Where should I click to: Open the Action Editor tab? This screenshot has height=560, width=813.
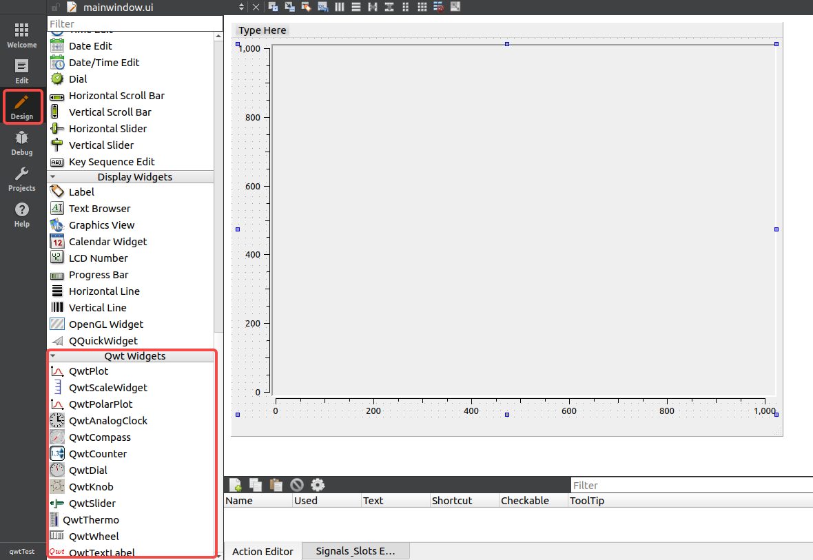click(x=263, y=551)
